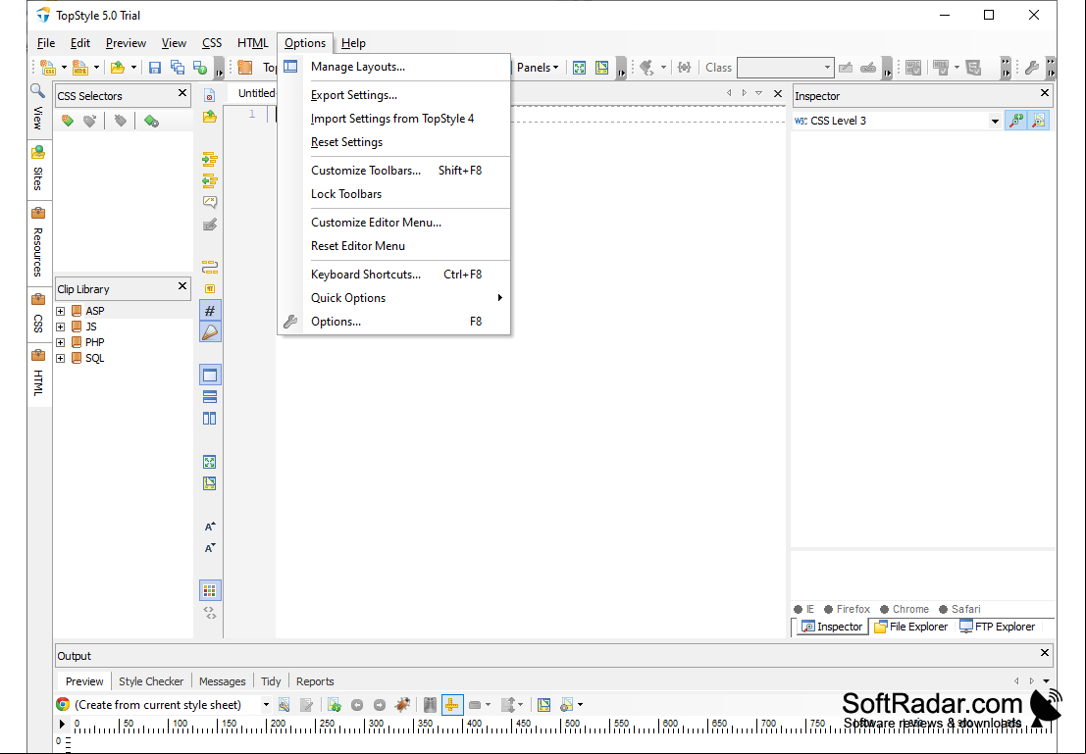Toggle the highlighter cone button in editor sidebar
The width and height of the screenshot is (1086, 754).
(x=210, y=332)
